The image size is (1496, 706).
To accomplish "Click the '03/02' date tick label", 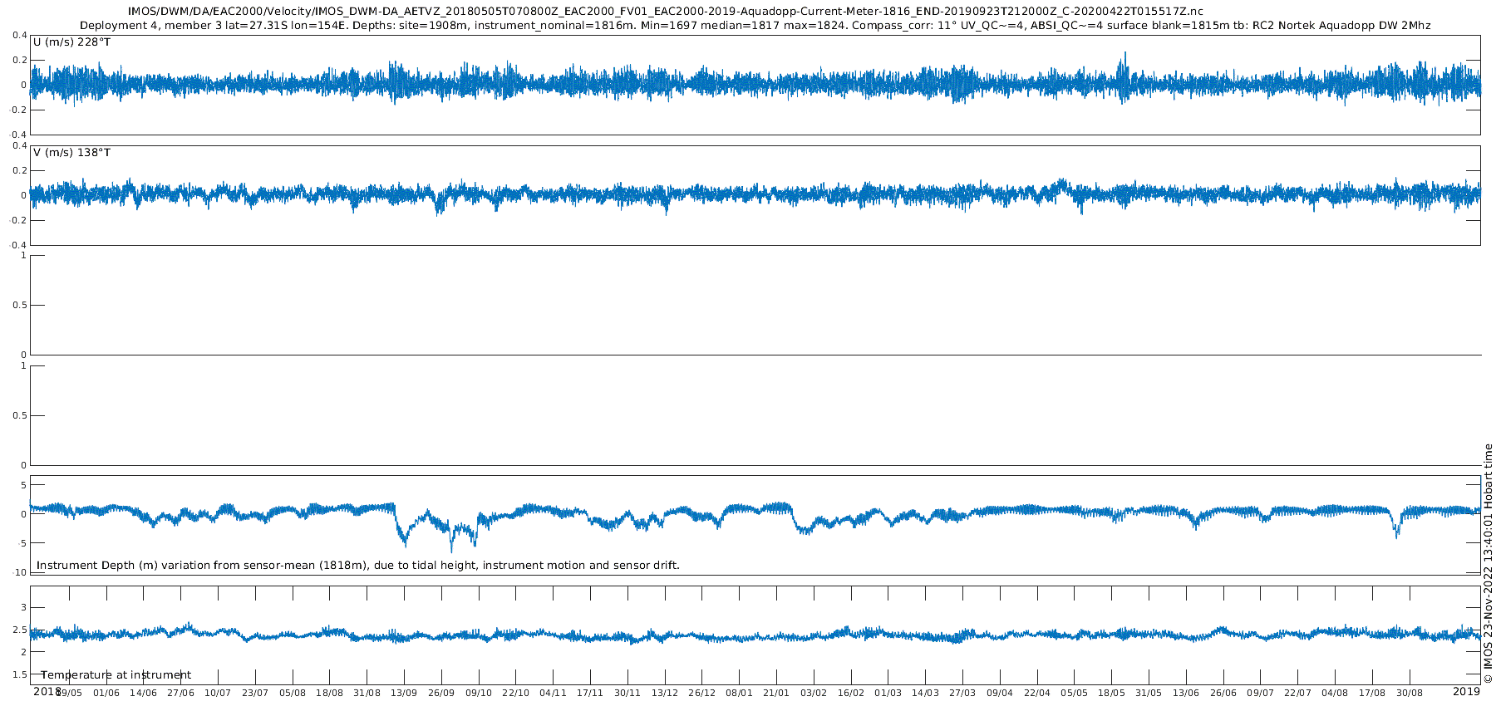I will click(814, 693).
